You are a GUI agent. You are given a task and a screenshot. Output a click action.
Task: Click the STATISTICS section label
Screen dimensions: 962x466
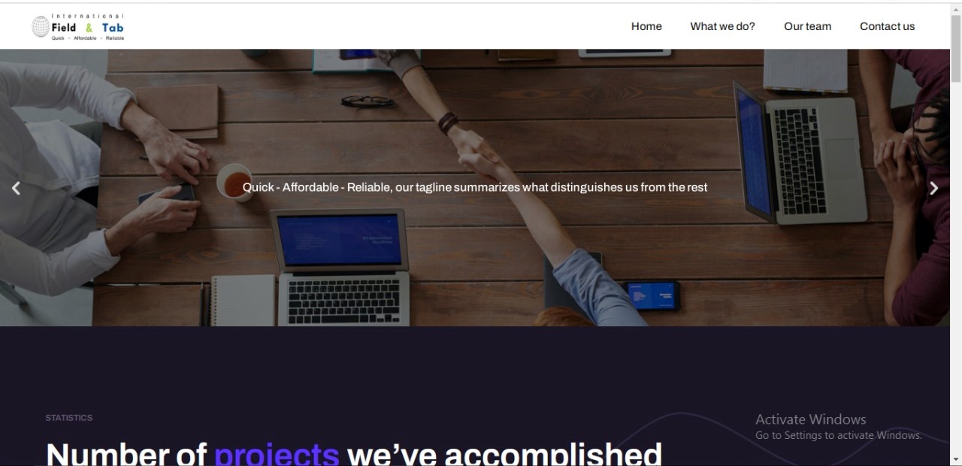(x=68, y=418)
